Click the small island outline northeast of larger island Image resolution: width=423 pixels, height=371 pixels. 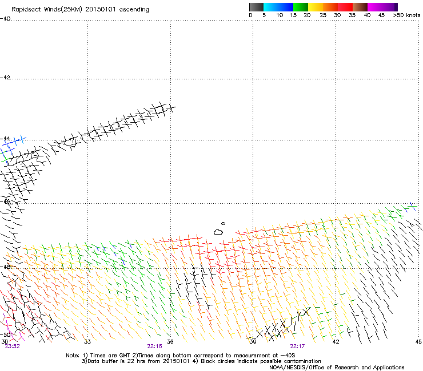pos(223,223)
